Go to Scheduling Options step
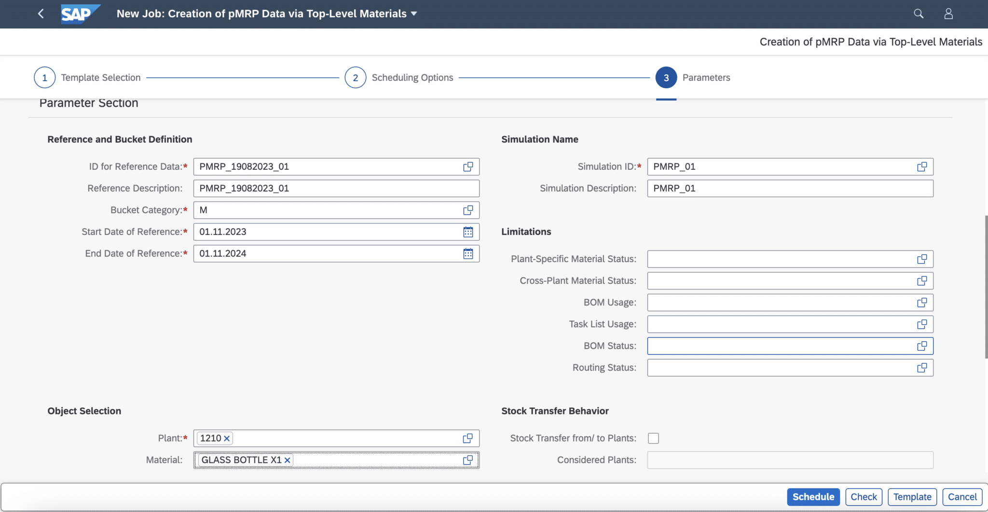988x512 pixels. (356, 78)
